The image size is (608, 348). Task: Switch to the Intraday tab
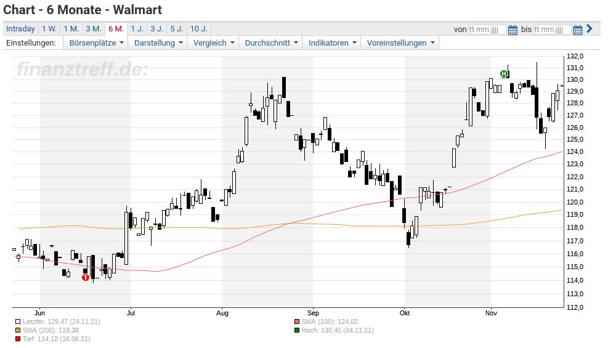[x=20, y=29]
